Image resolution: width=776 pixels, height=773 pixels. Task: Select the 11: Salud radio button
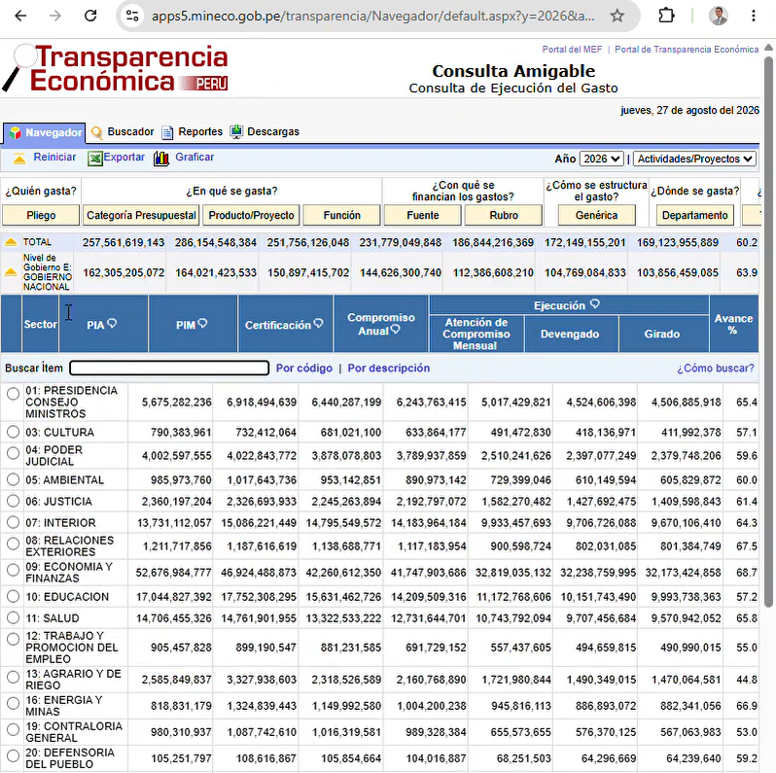(14, 617)
